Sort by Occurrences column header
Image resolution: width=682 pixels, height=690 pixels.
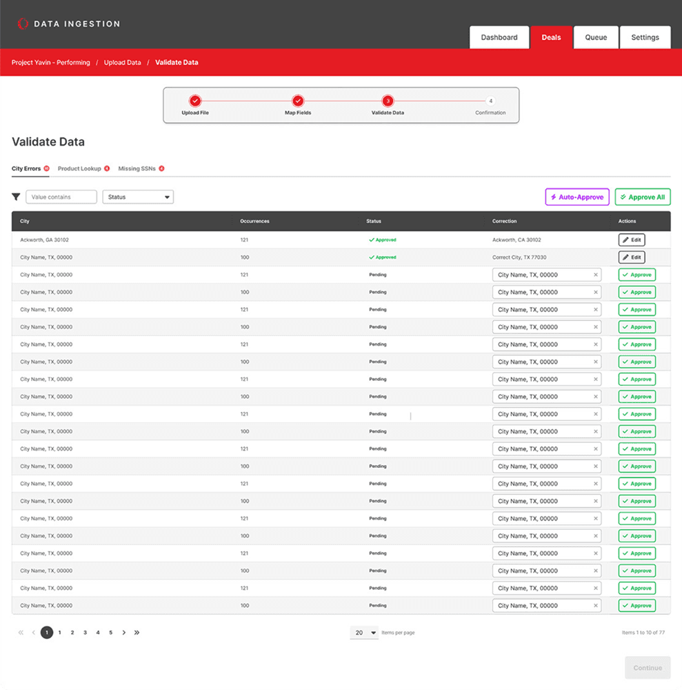[254, 221]
